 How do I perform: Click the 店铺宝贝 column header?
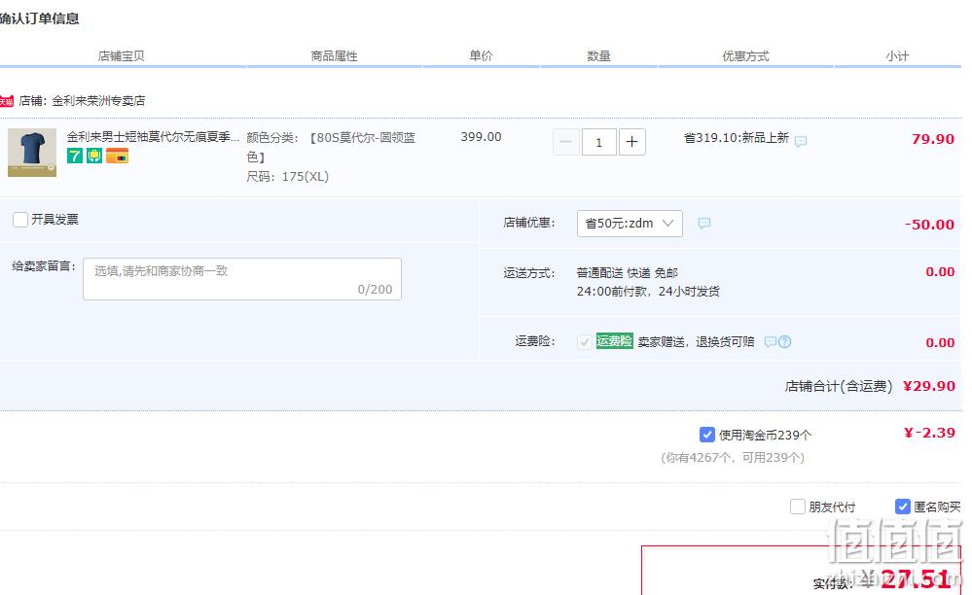click(x=122, y=55)
